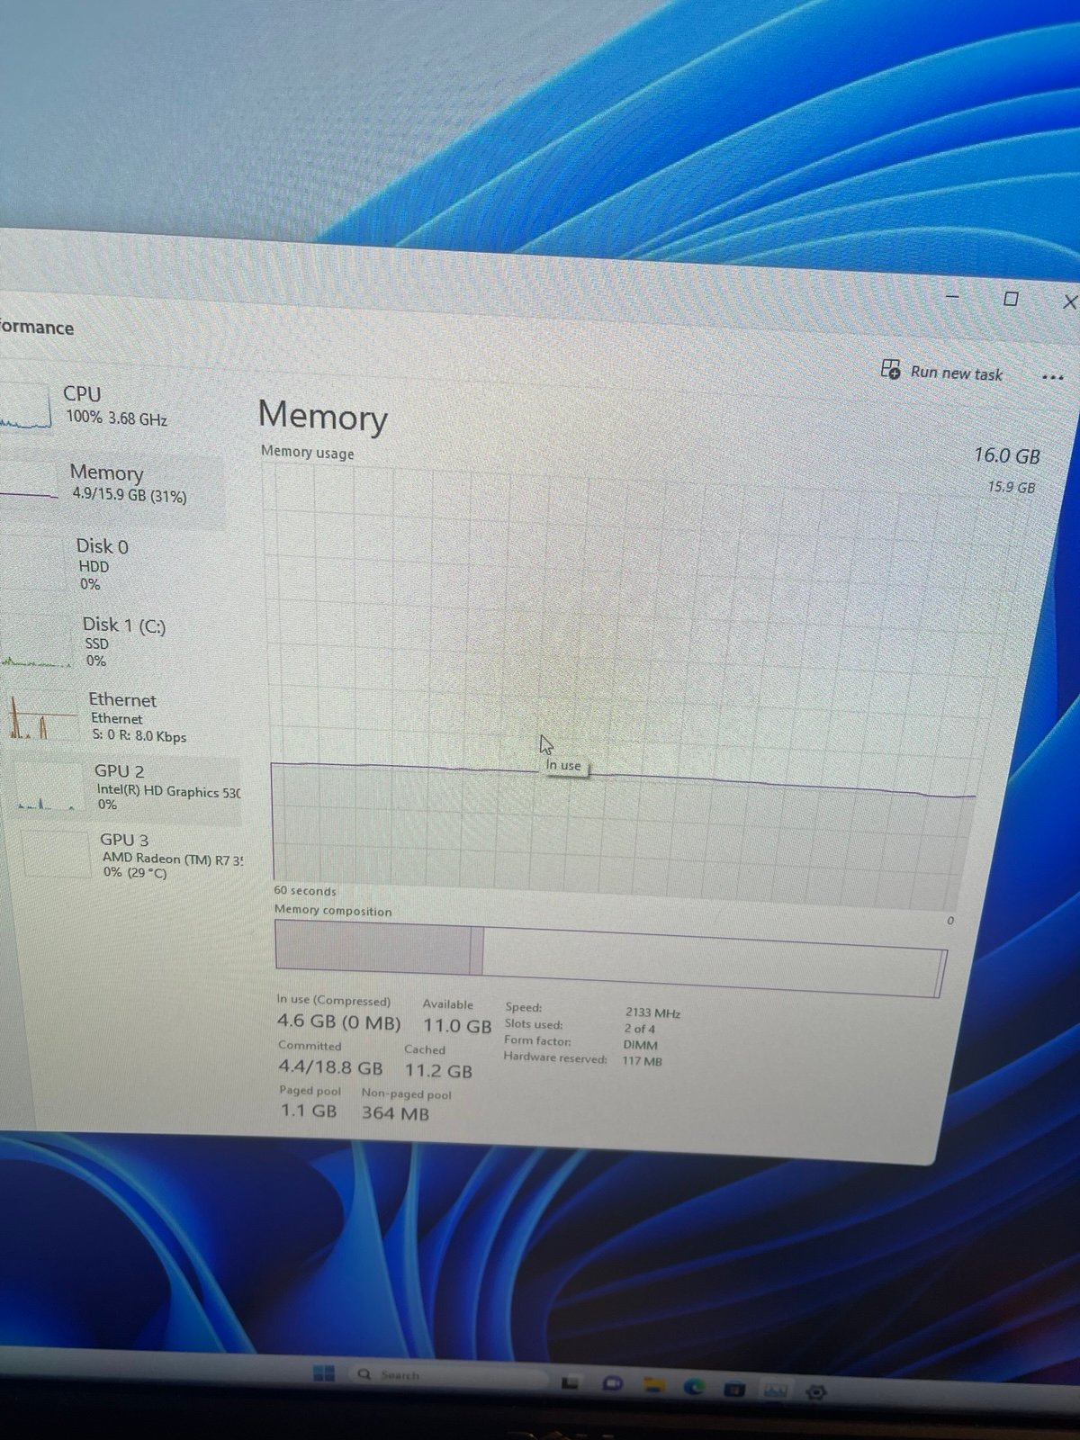This screenshot has width=1080, height=1440.
Task: Click the 'Available' label
Action: [447, 1004]
